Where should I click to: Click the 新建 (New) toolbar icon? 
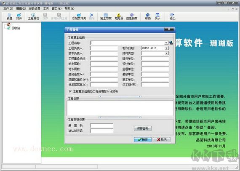point(9,16)
